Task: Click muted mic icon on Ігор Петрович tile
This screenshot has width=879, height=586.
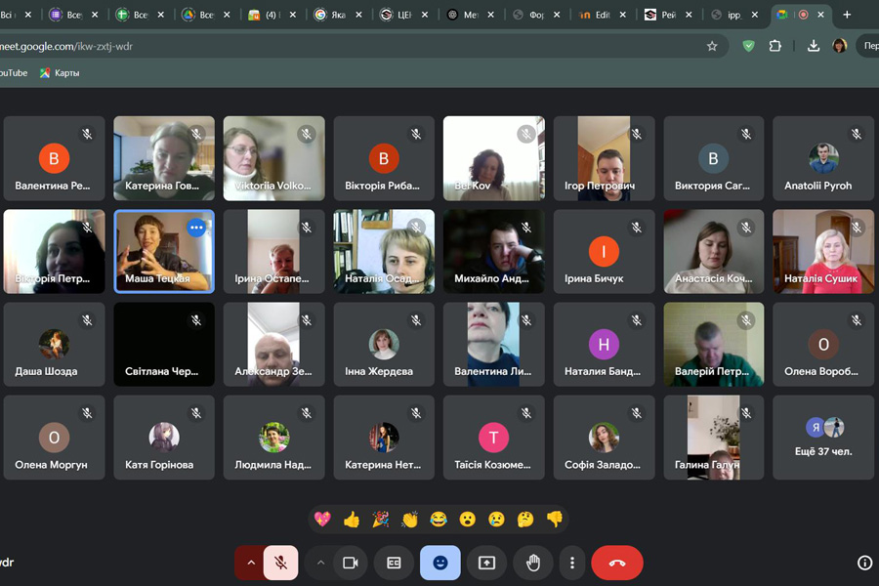Action: pos(636,134)
